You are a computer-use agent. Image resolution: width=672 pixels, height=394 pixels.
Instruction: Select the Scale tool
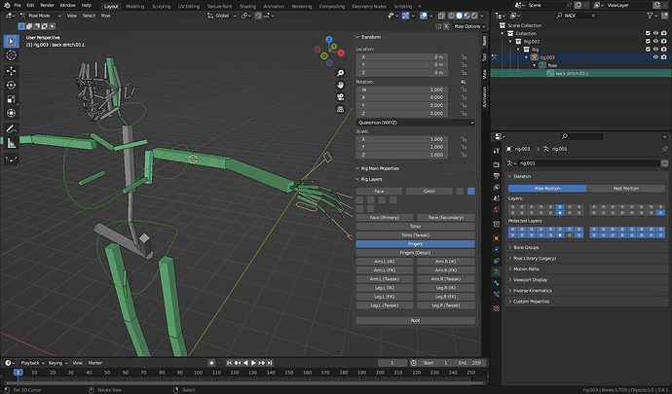coord(11,99)
